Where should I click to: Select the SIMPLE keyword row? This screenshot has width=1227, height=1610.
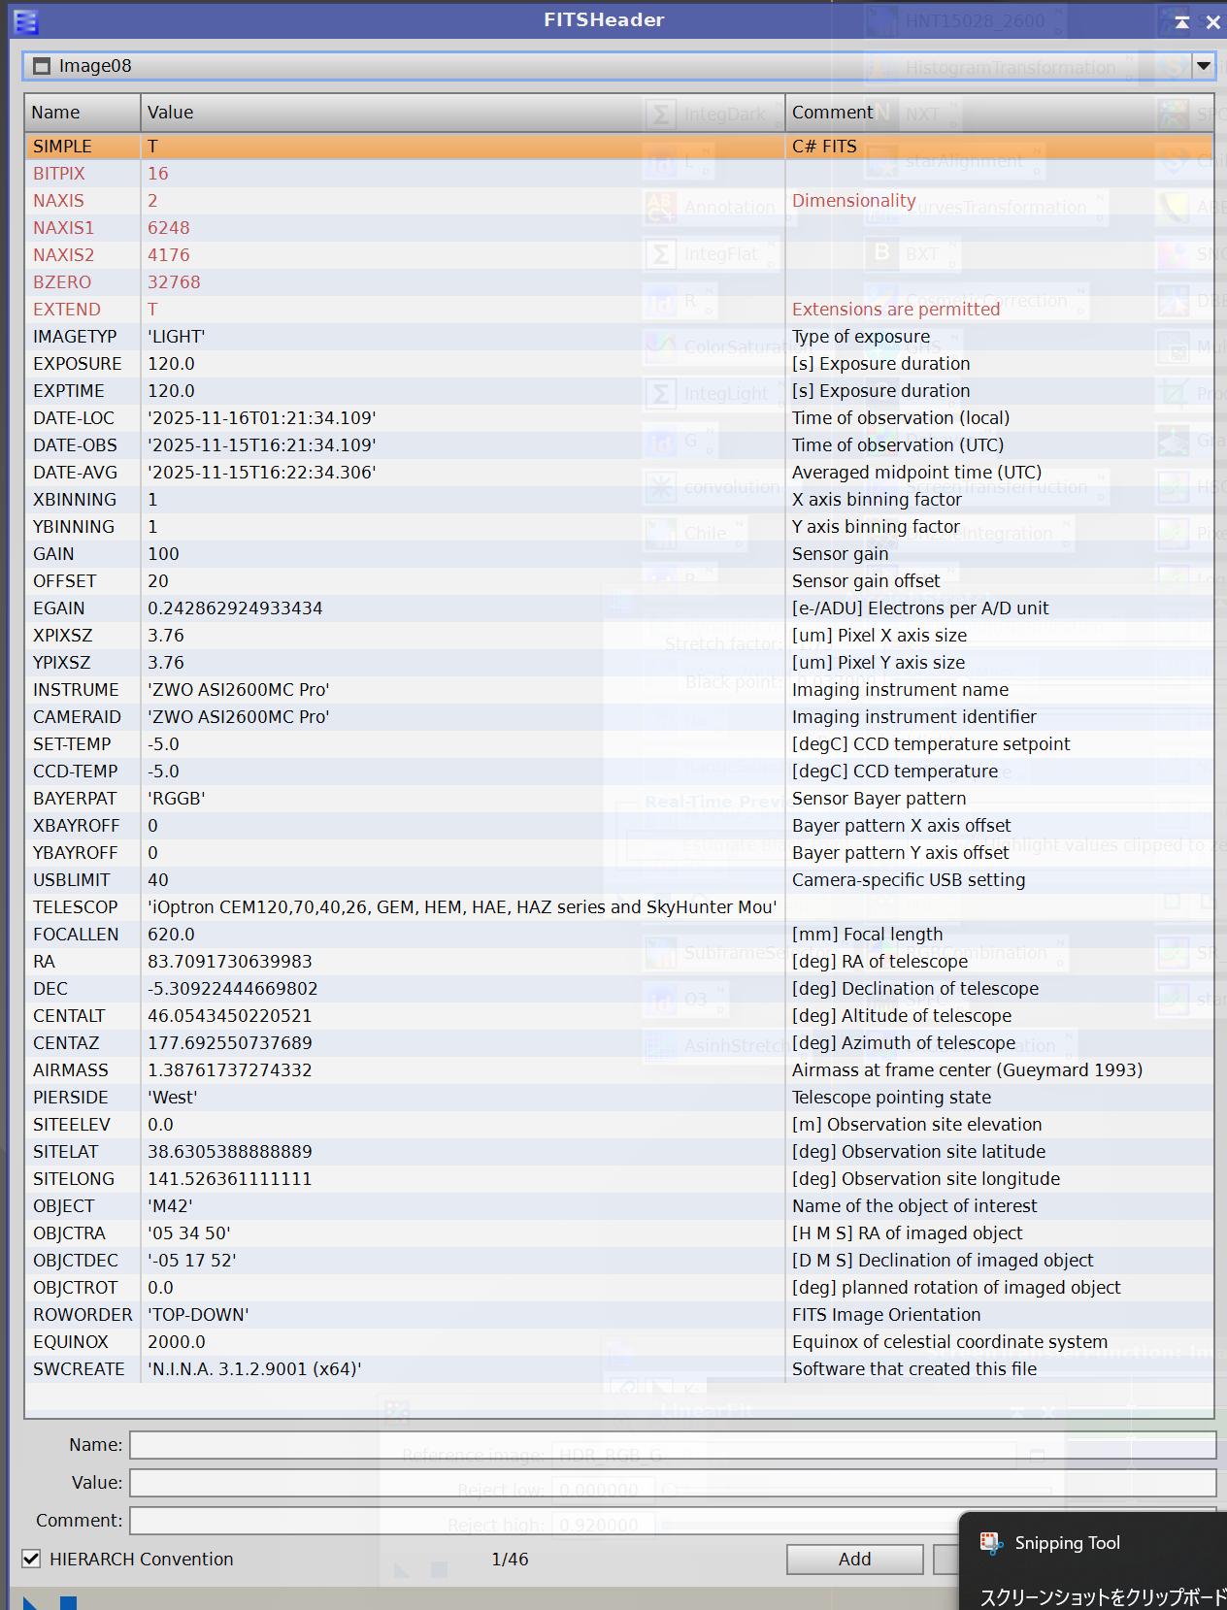[388, 147]
